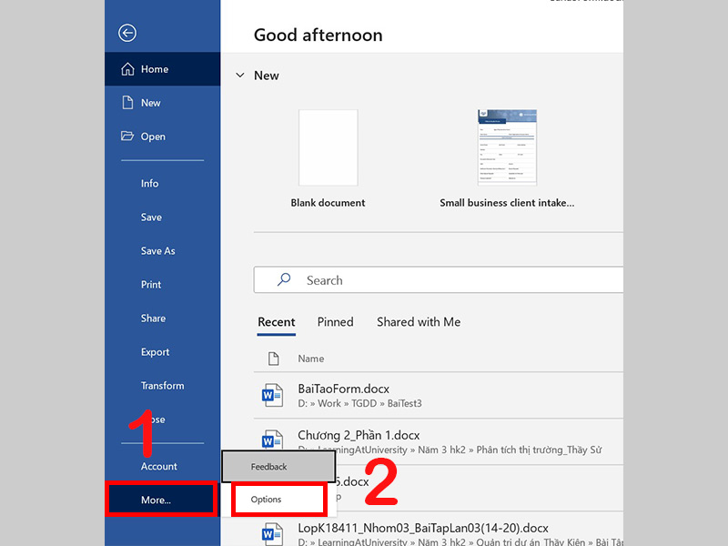Switch to the Pinned tab
The width and height of the screenshot is (728, 546).
pyautogui.click(x=335, y=322)
